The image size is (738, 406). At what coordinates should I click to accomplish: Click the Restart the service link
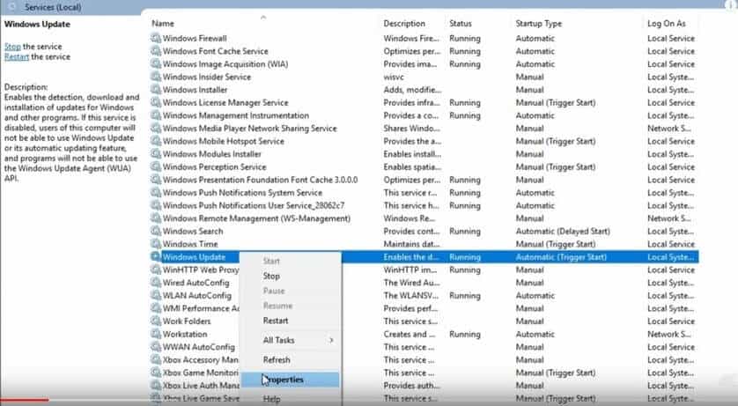(17, 56)
